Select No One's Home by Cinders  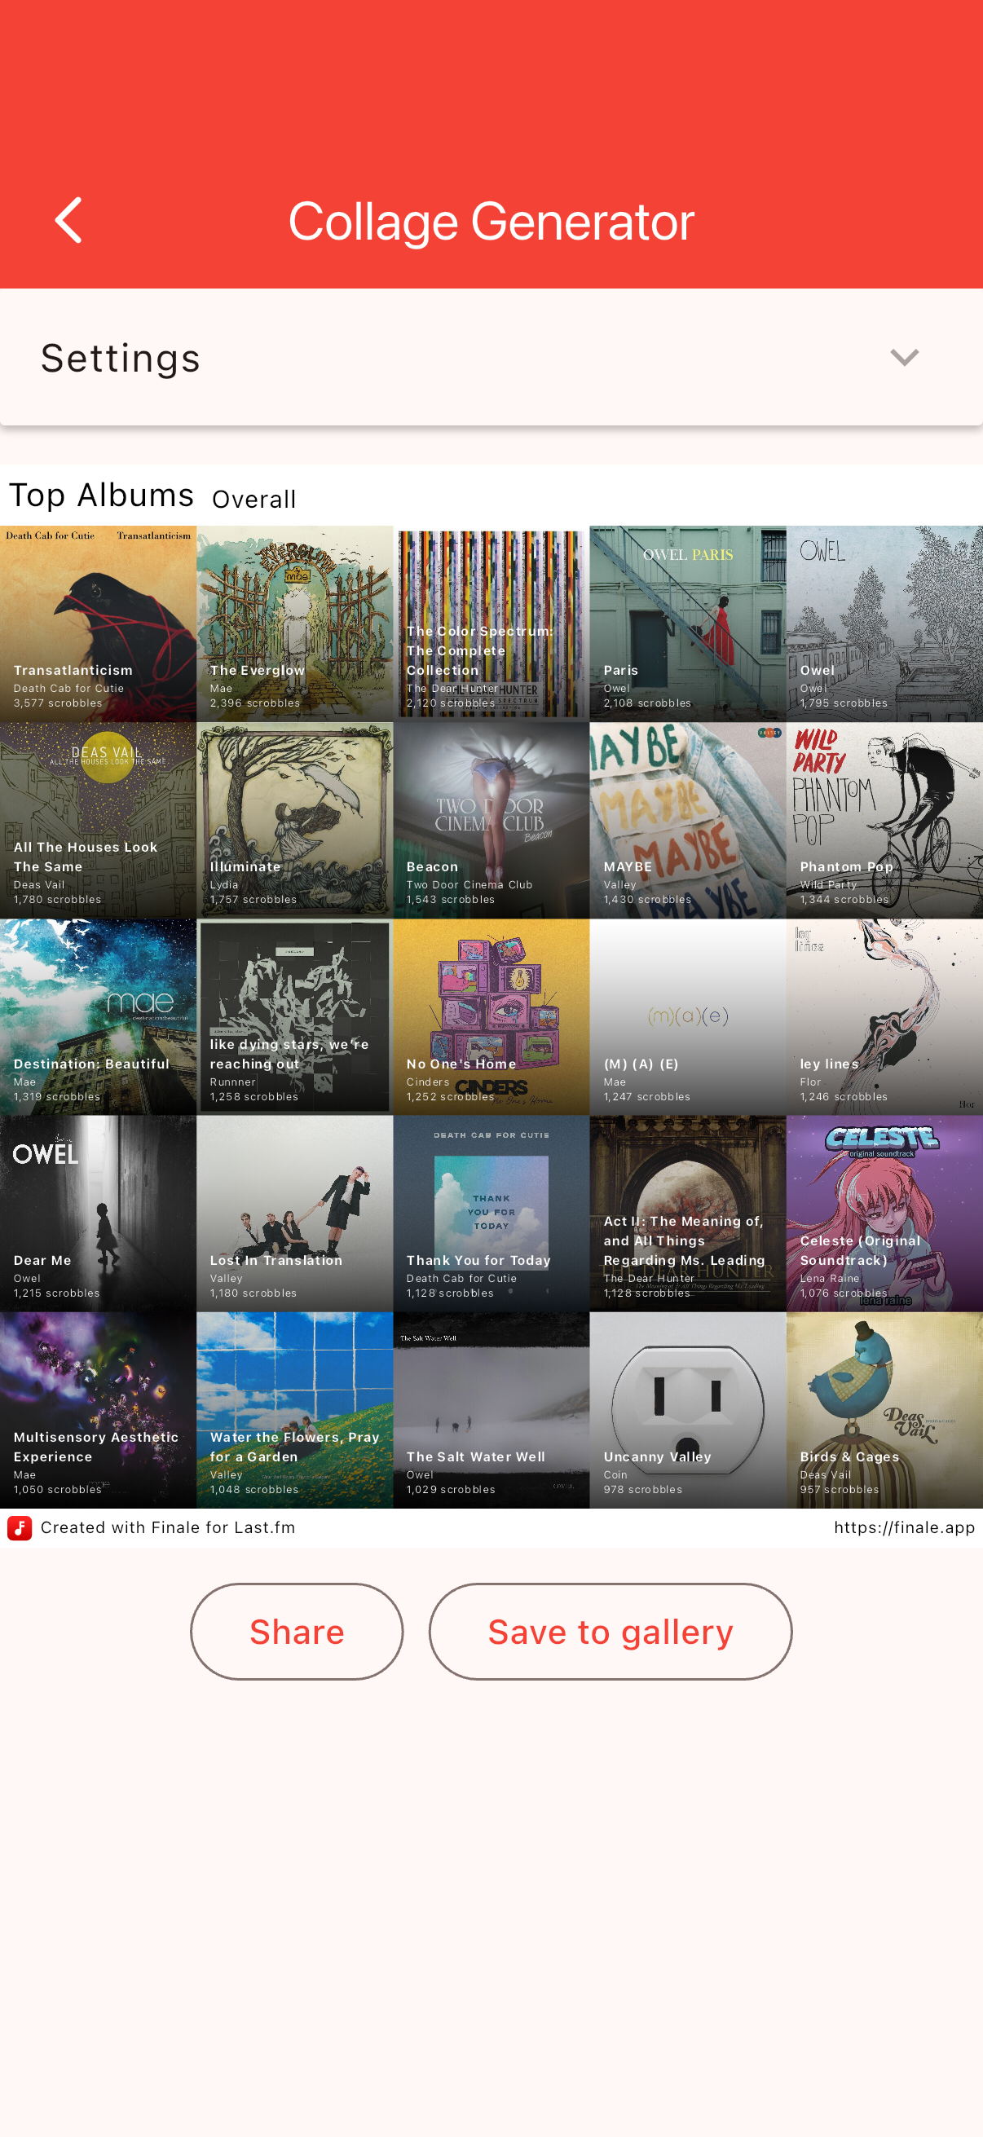491,1016
